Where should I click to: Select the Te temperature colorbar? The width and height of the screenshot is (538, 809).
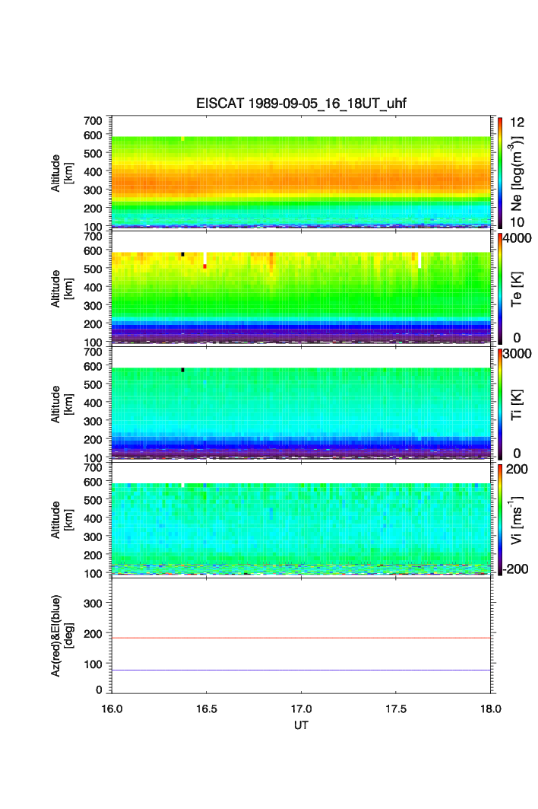pos(500,288)
